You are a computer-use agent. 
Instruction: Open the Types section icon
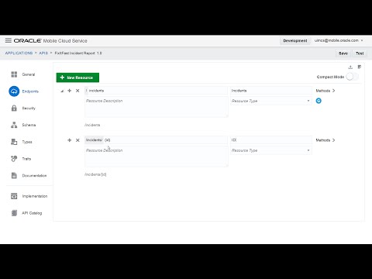tap(14, 142)
